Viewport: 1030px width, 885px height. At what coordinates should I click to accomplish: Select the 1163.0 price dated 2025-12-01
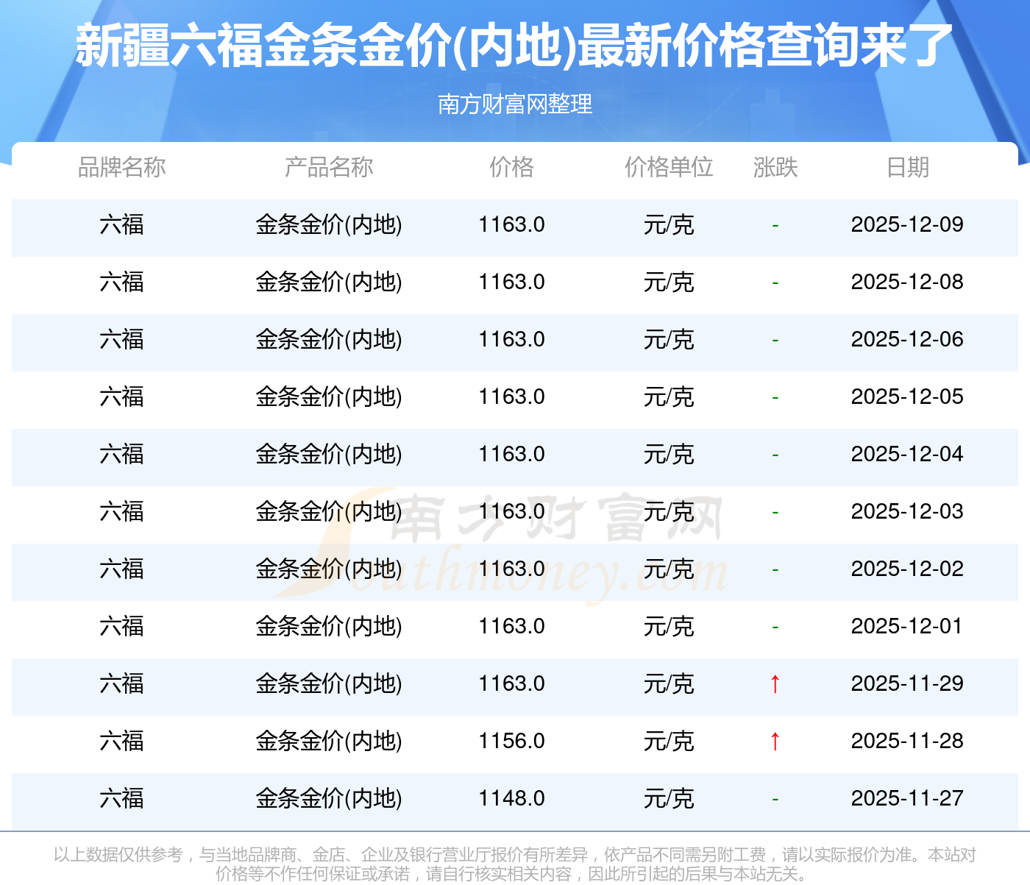(x=512, y=626)
